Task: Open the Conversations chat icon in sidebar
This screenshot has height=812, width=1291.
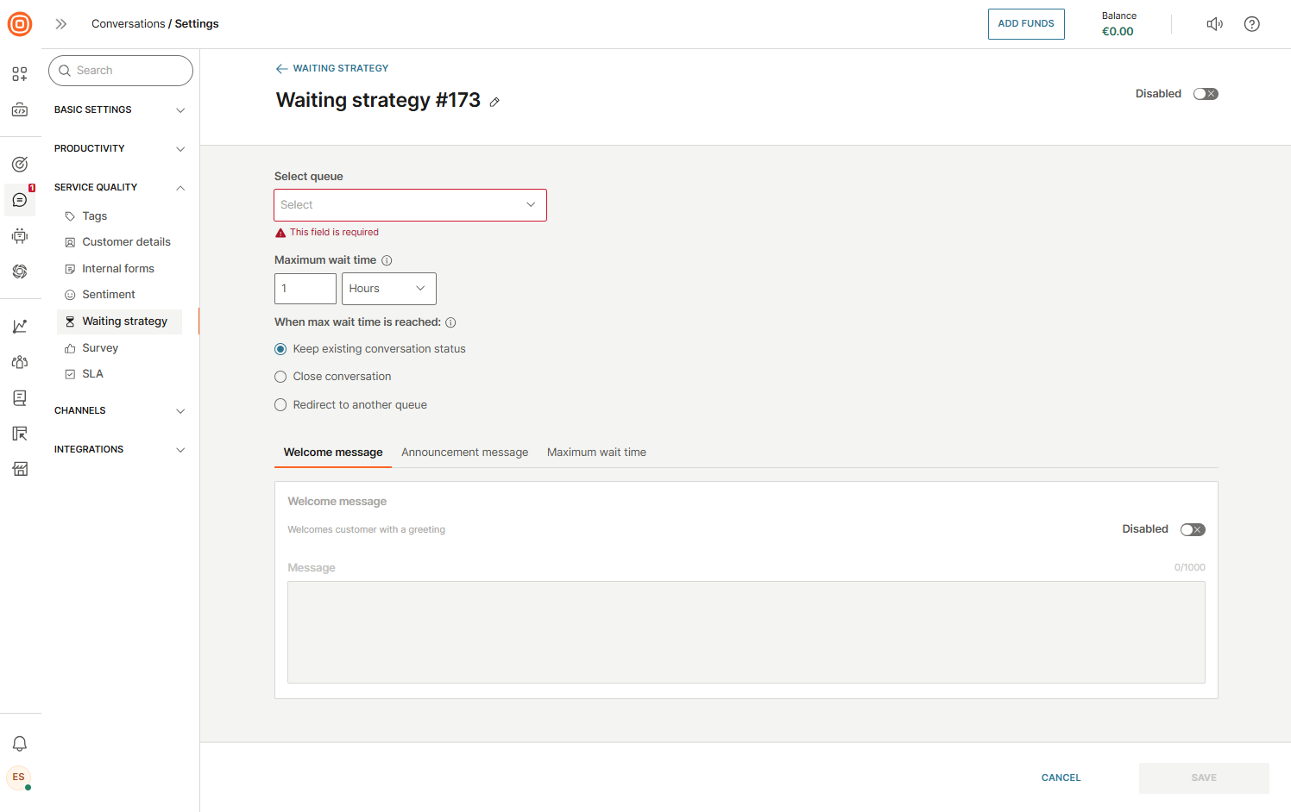Action: [x=20, y=200]
